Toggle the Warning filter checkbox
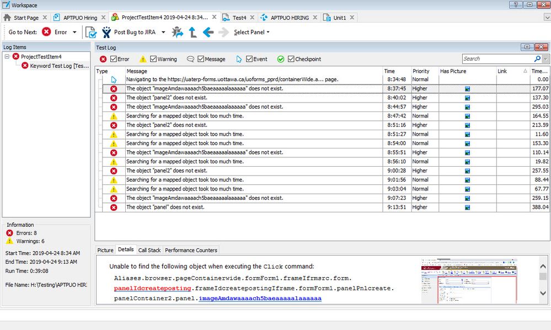This screenshot has width=551, height=330. 153,59
